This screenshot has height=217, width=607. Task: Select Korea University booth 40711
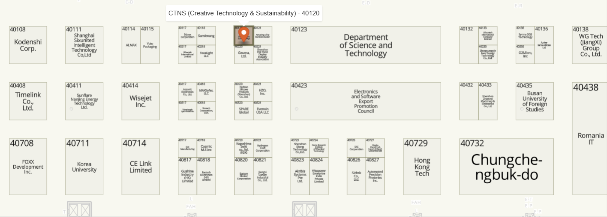tap(84, 167)
